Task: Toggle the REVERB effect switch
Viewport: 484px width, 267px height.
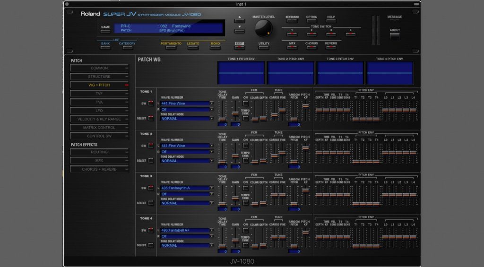Action: (331, 48)
